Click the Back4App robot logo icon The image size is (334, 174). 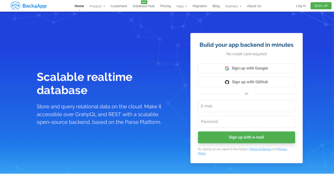[x=15, y=6]
